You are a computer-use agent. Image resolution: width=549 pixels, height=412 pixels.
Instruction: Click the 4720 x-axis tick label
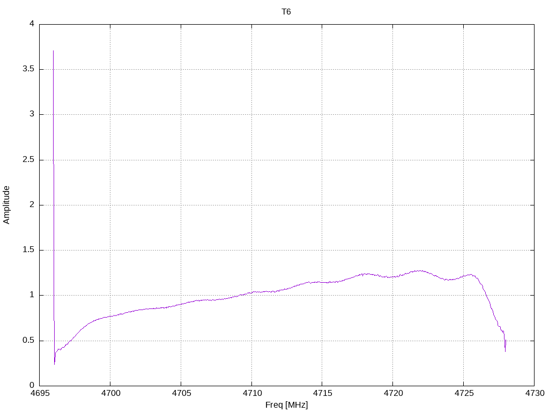point(393,393)
